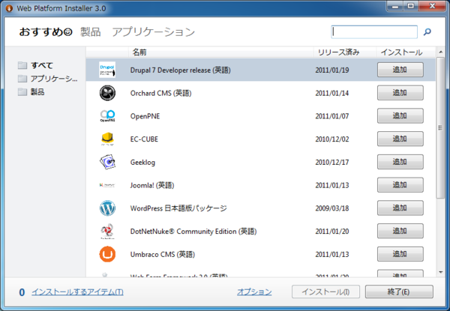Click the Geeklog logo icon
This screenshot has width=450, height=311.
pos(107,162)
